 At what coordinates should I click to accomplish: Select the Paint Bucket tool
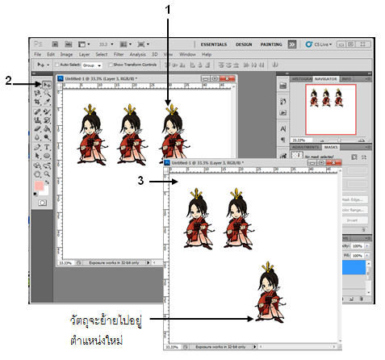point(47,128)
